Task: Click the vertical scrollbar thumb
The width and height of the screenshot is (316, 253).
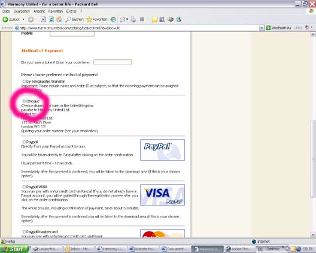Action: (313, 159)
